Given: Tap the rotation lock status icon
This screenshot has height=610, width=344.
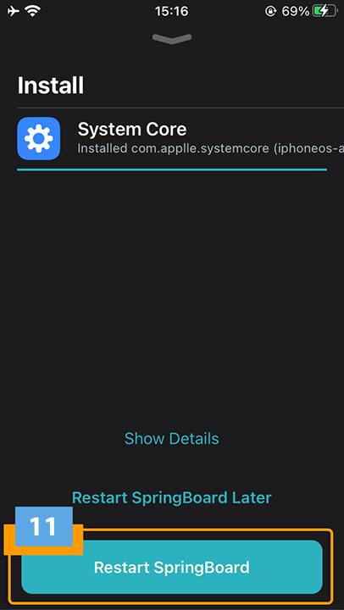Looking at the screenshot, I should tap(270, 12).
